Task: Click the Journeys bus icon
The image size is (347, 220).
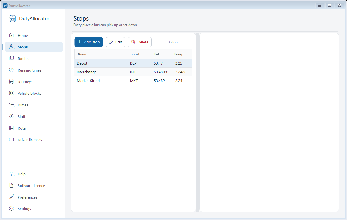Action: pos(12,81)
